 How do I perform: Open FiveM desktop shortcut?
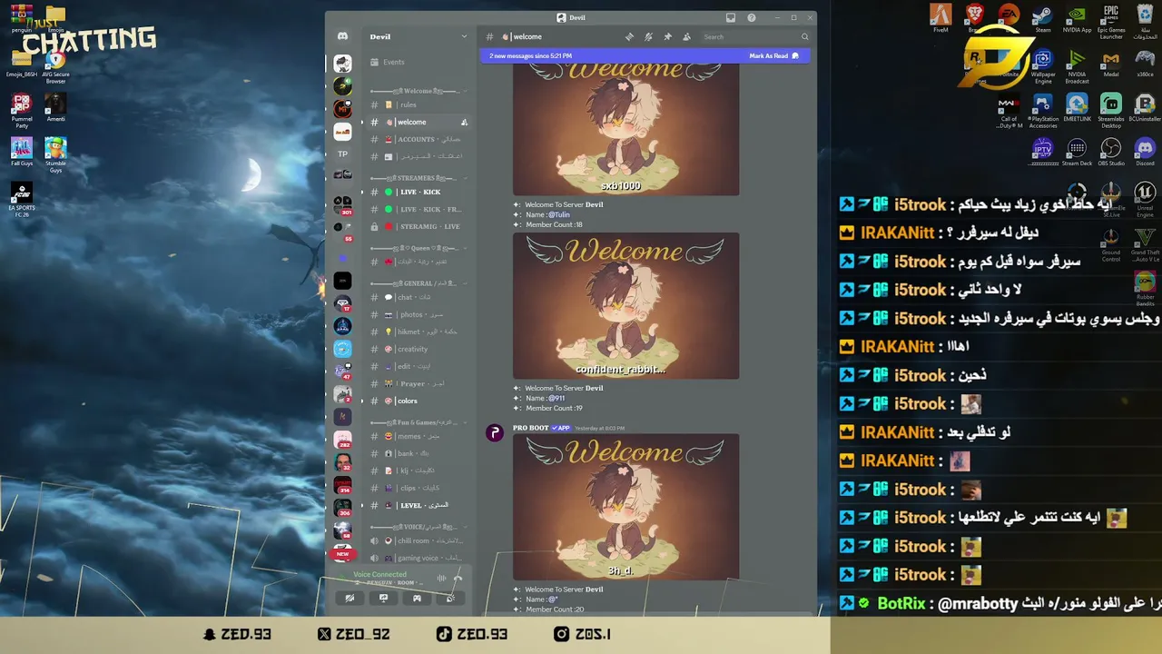(940, 19)
